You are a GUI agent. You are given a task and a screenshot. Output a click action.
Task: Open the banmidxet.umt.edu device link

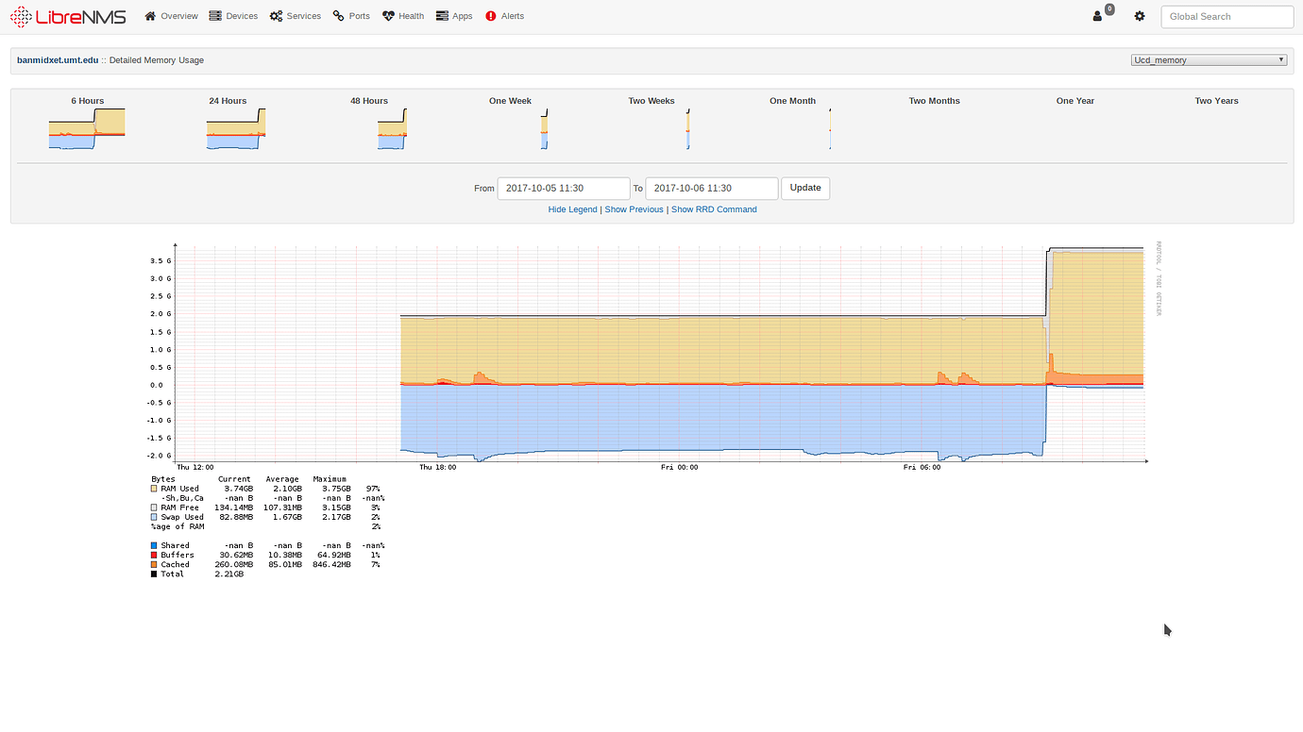[58, 59]
